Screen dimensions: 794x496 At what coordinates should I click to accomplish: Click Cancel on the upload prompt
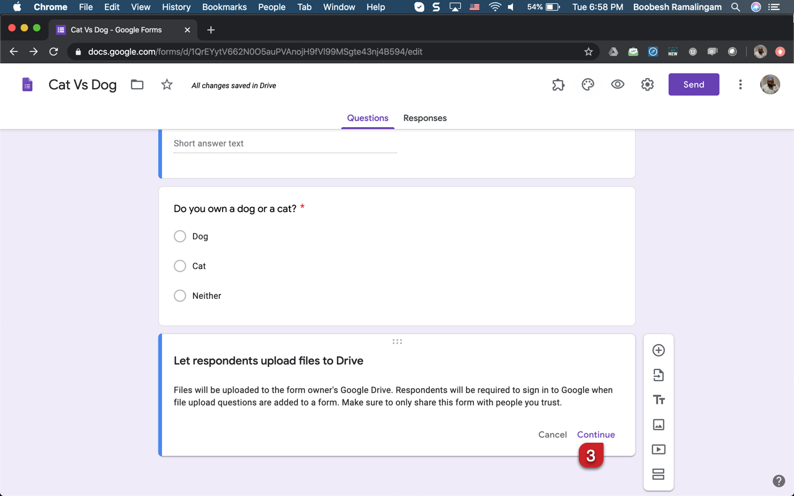[552, 435]
